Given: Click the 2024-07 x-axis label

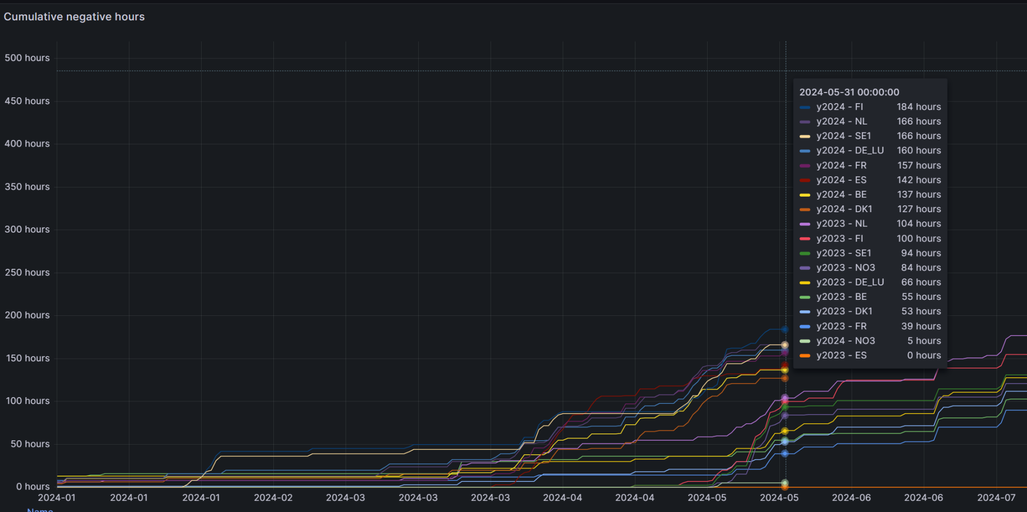Looking at the screenshot, I should pos(997,498).
